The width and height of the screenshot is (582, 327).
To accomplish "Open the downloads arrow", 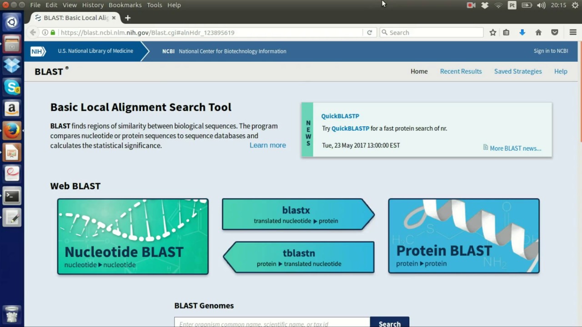I will point(522,33).
